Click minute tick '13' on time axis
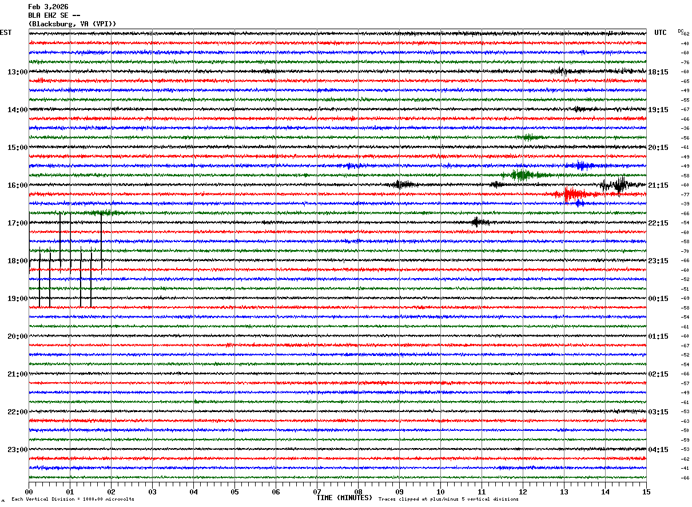The image size is (692, 507). click(564, 492)
